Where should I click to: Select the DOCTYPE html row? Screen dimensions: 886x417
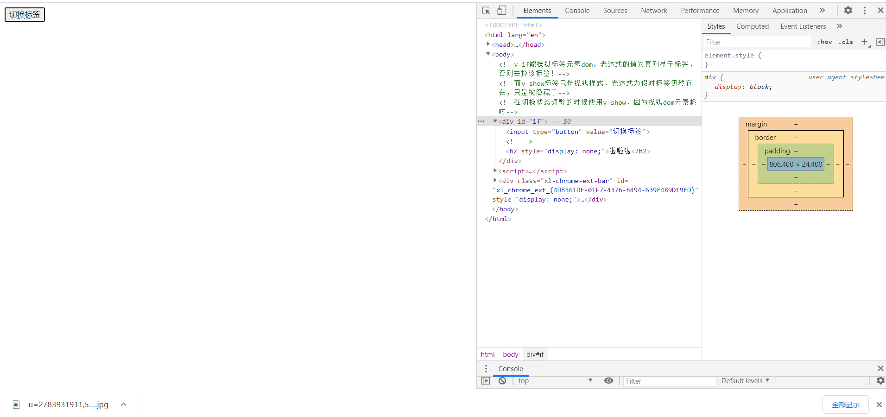pyautogui.click(x=513, y=25)
